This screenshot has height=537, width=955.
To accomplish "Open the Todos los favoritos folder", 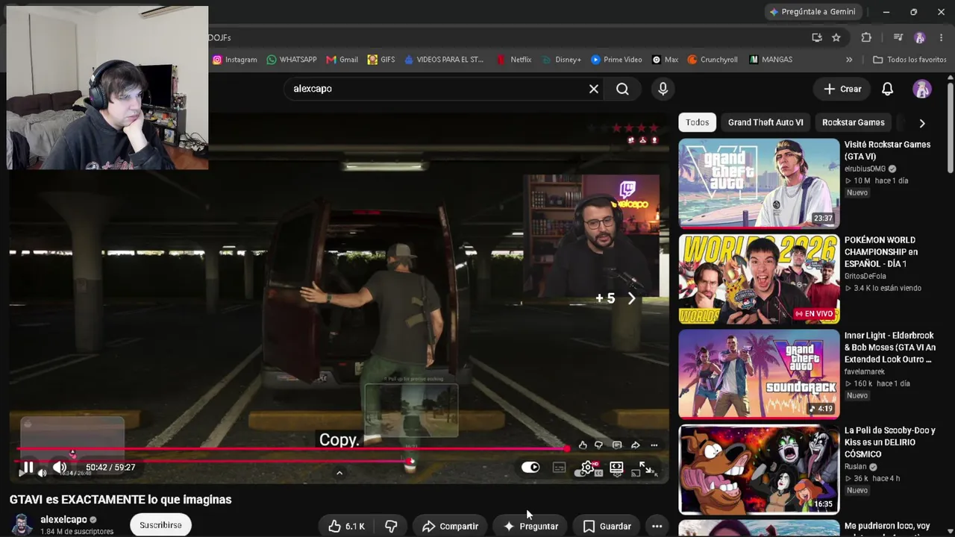I will (909, 60).
